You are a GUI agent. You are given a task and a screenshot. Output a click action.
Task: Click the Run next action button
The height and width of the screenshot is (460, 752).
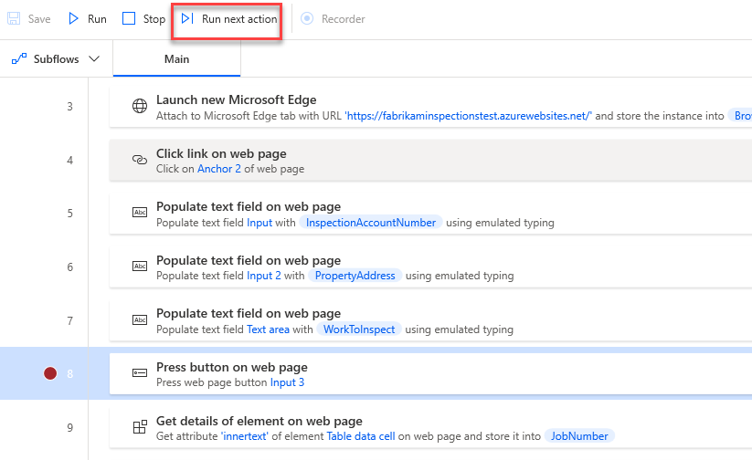coord(228,19)
